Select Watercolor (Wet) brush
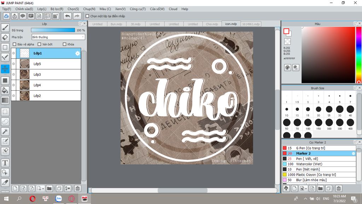 point(319,164)
